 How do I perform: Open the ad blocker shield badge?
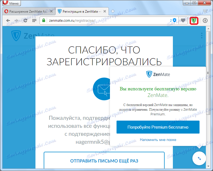173,20
